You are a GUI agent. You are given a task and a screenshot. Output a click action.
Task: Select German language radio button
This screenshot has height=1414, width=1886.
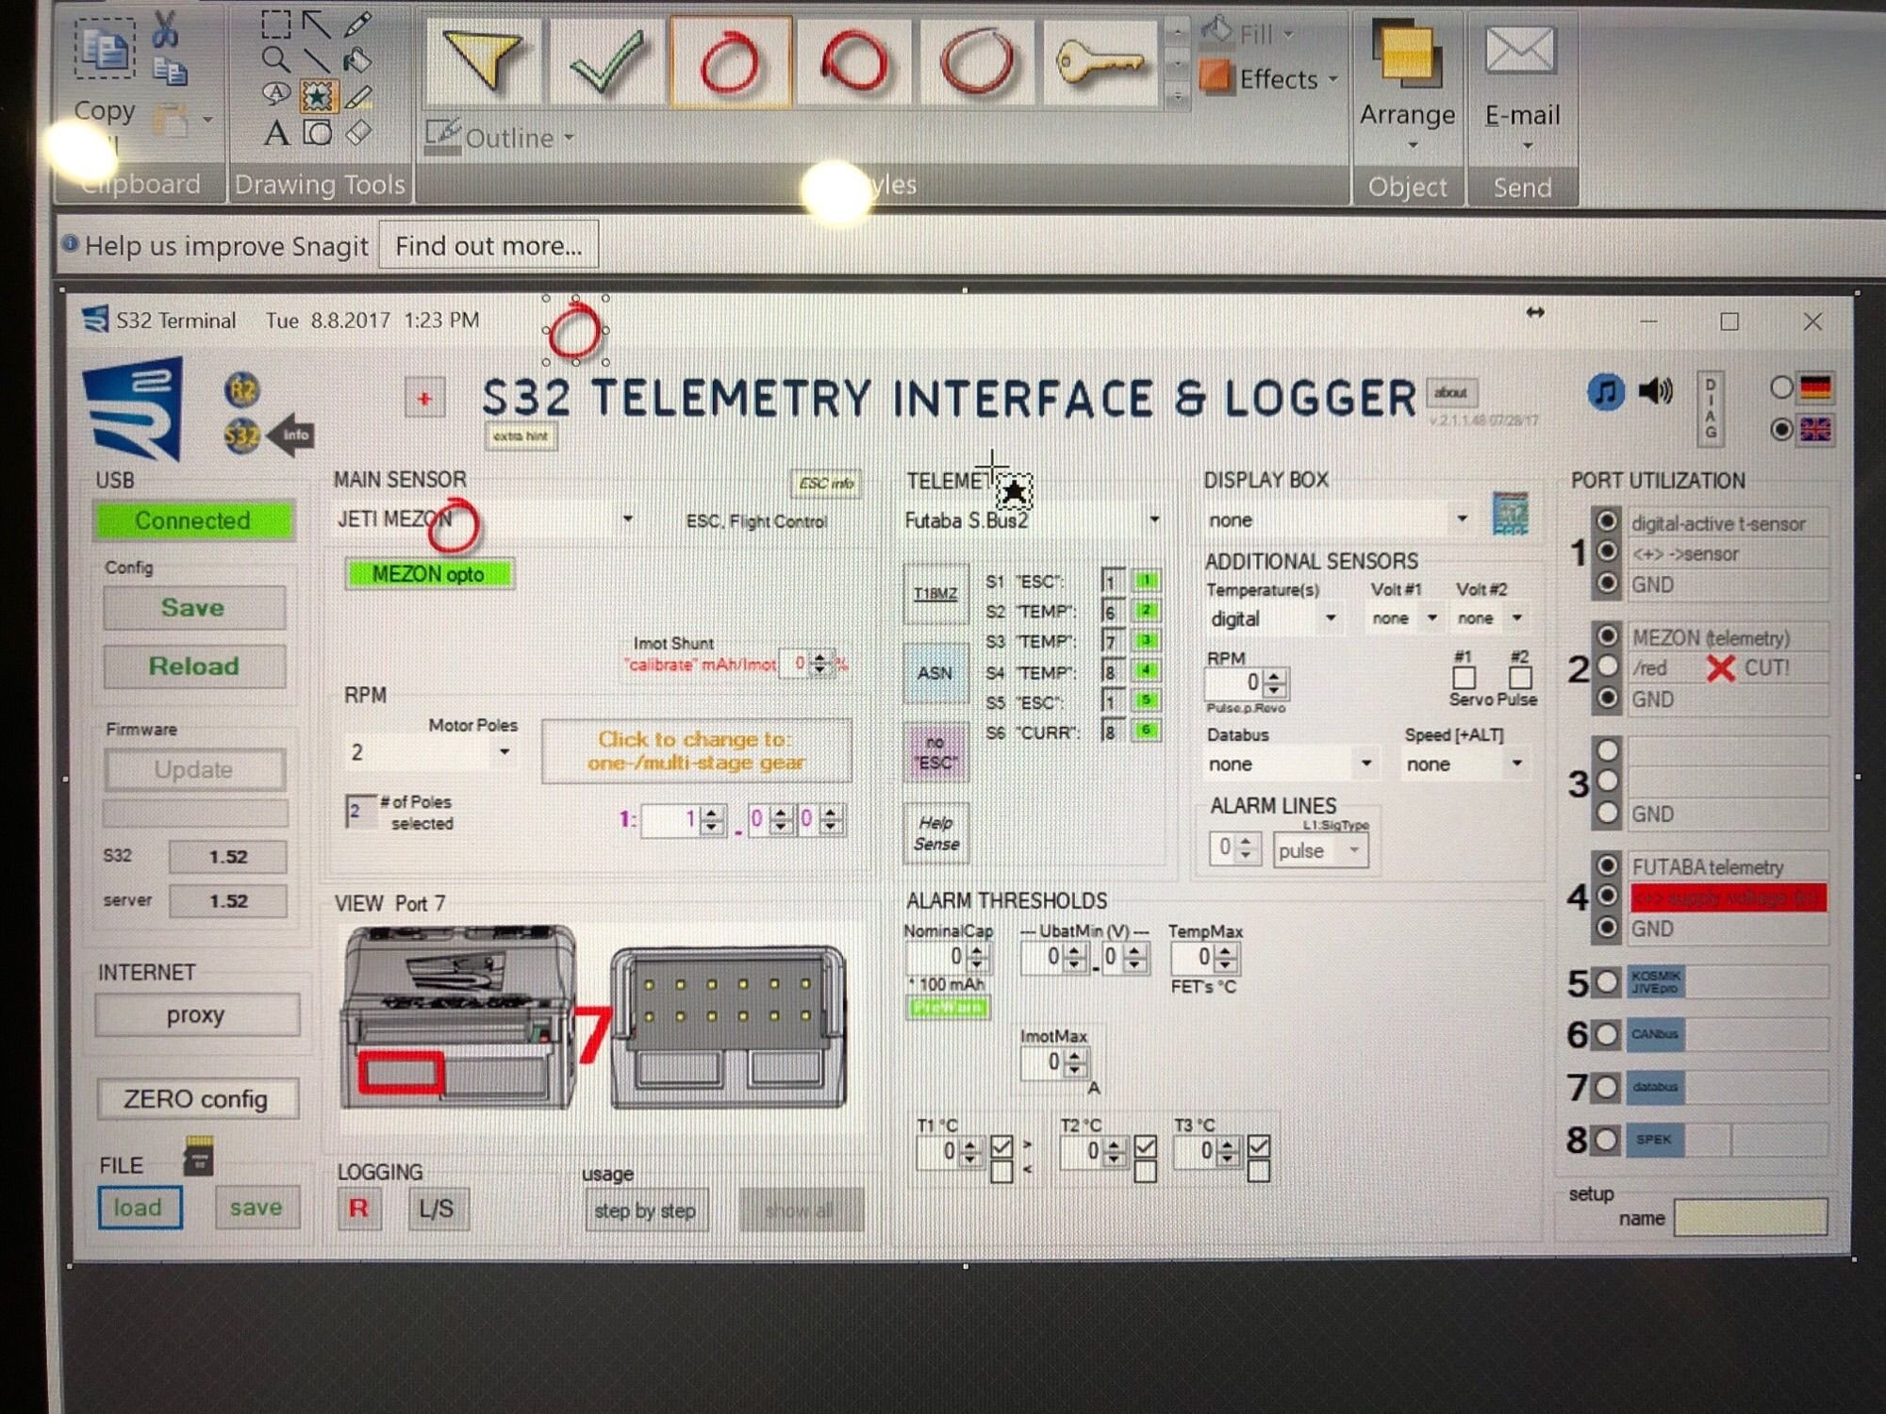(x=1781, y=387)
